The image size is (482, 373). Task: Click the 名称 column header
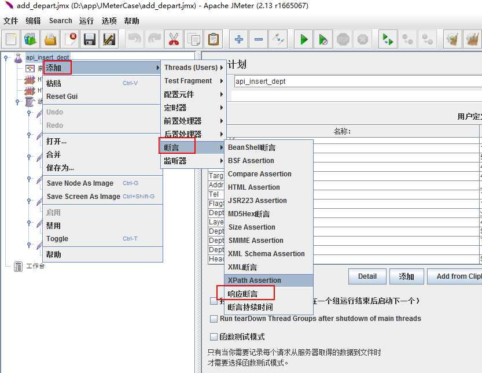[x=342, y=131]
